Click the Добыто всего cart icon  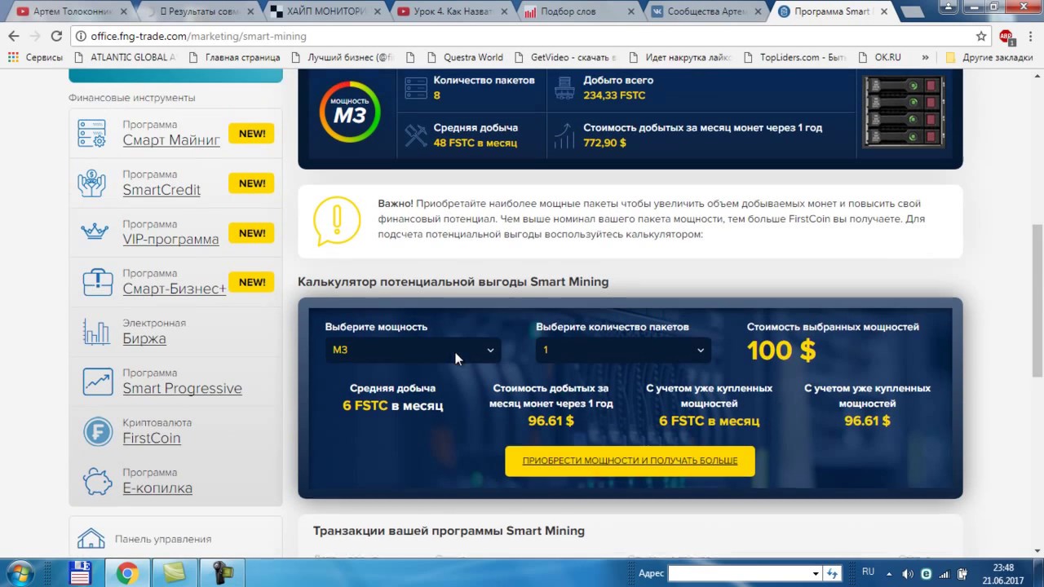(564, 88)
